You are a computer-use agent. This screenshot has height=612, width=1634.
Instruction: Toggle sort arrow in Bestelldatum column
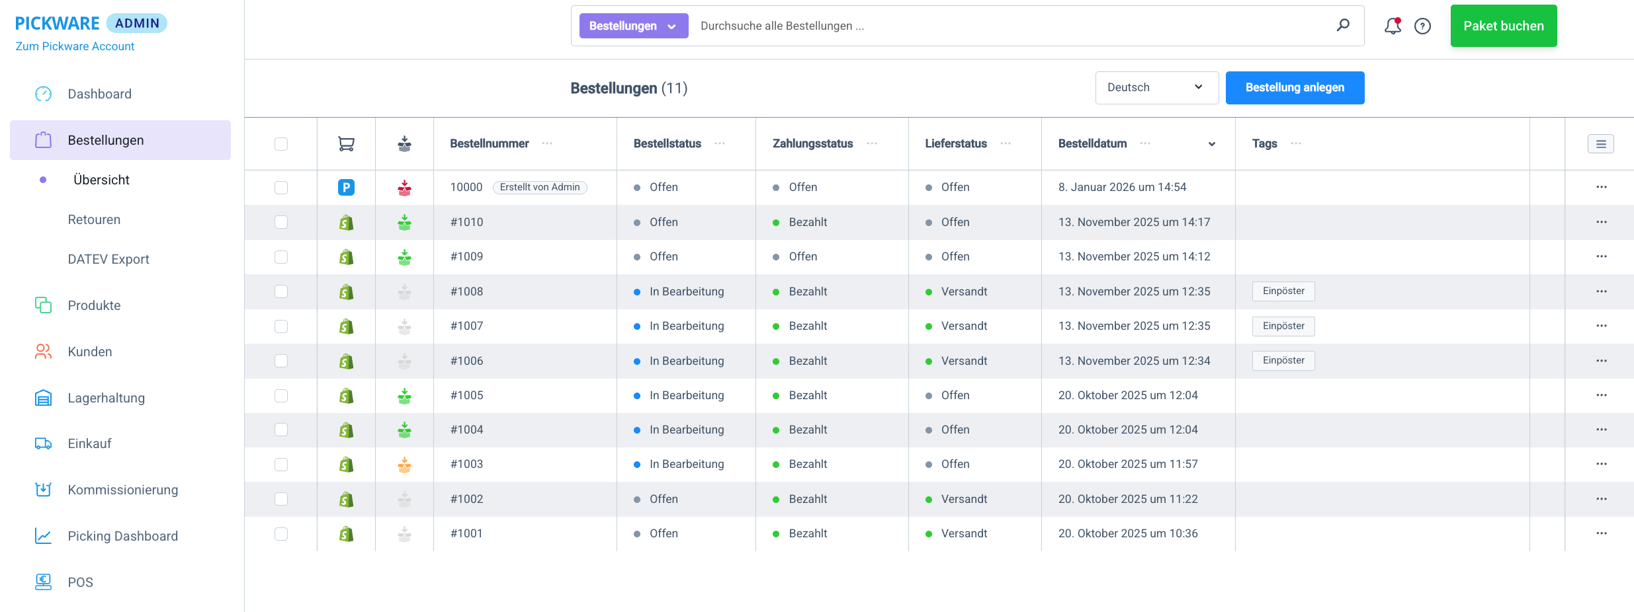click(1211, 144)
